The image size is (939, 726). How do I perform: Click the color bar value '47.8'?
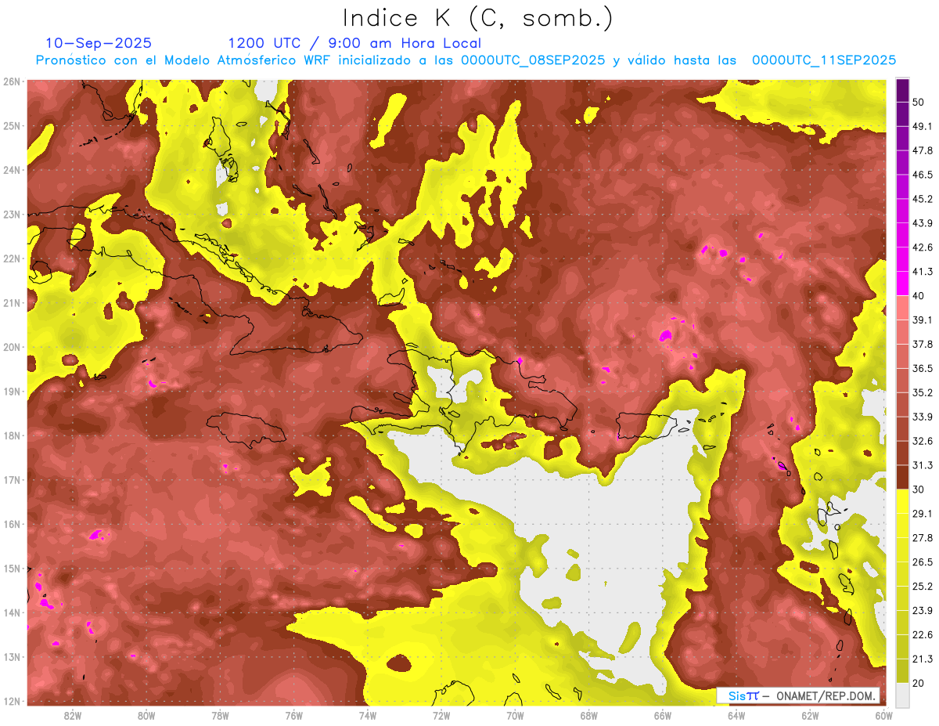point(922,150)
